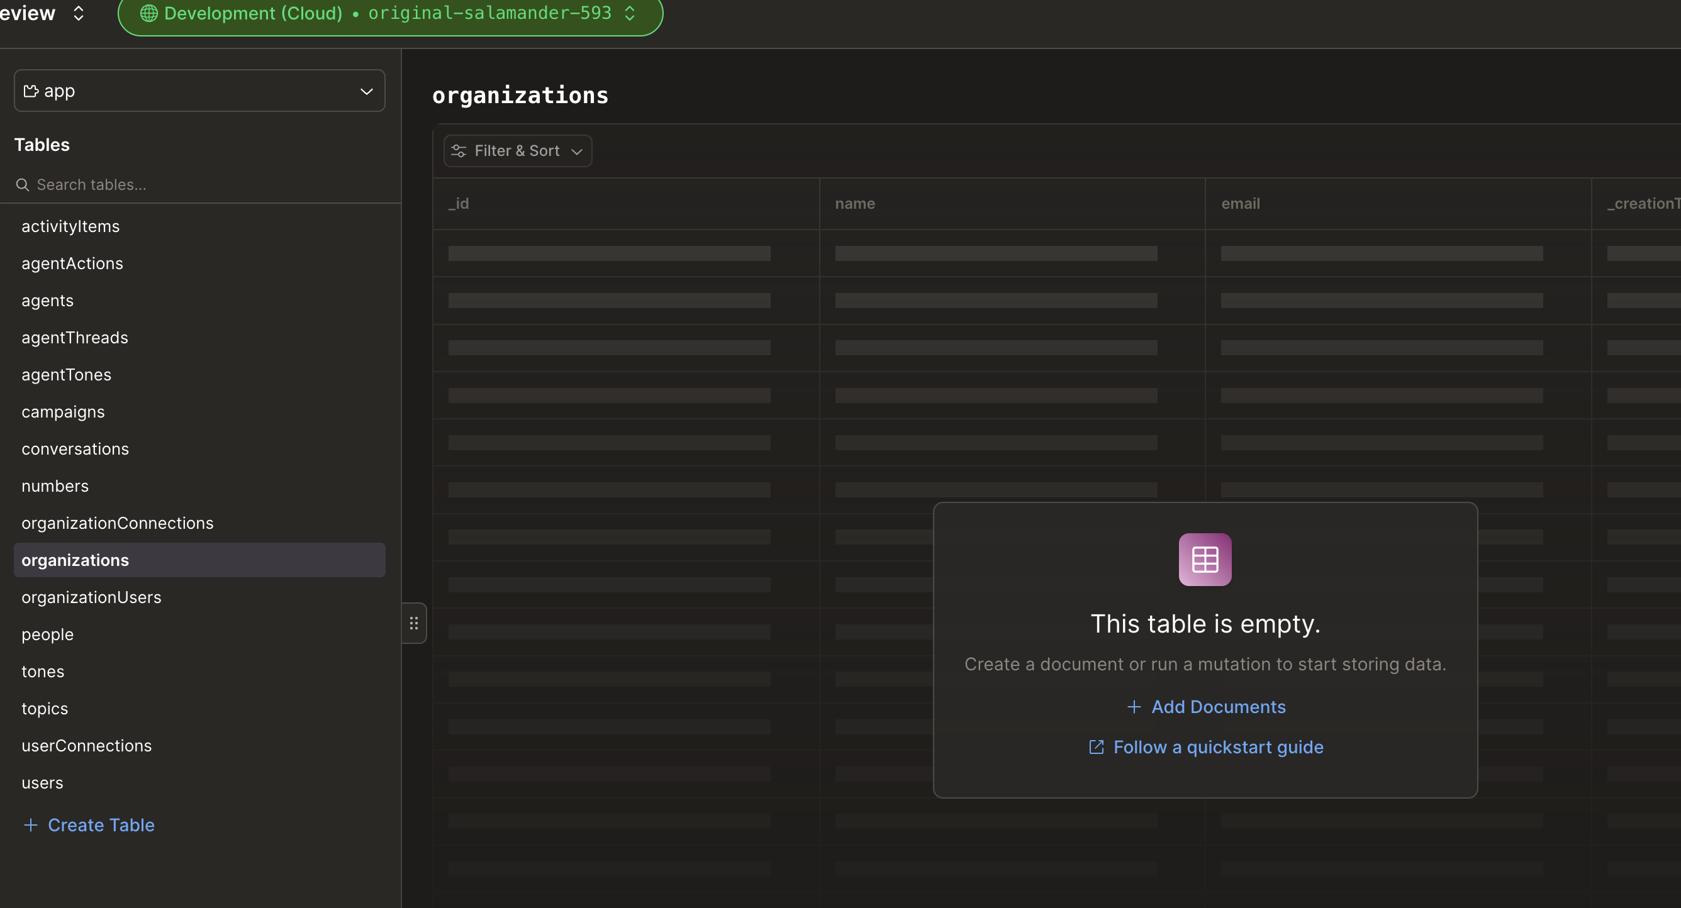
Task: Click the purple table icon in empty state
Action: click(1205, 560)
